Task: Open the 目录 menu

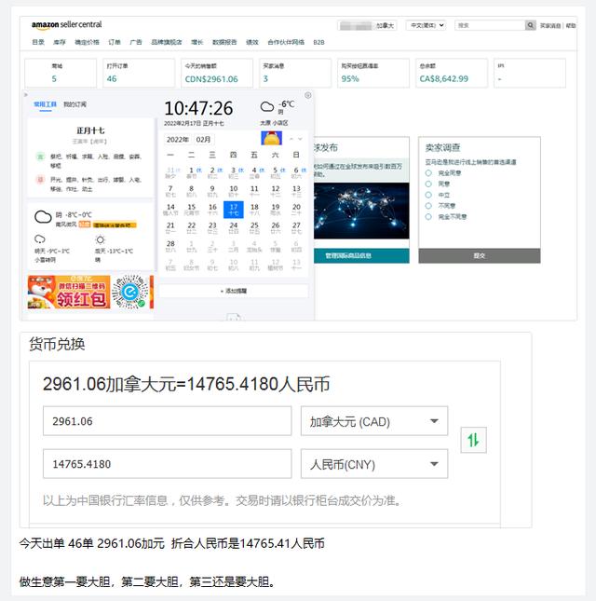Action: click(x=38, y=42)
